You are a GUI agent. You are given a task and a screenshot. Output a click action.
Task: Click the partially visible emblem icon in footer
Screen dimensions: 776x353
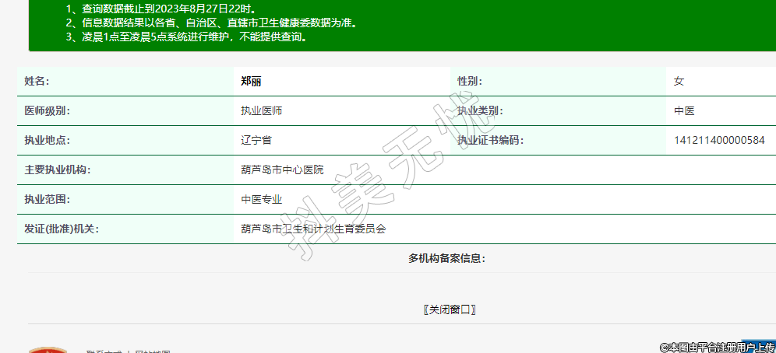(48, 350)
